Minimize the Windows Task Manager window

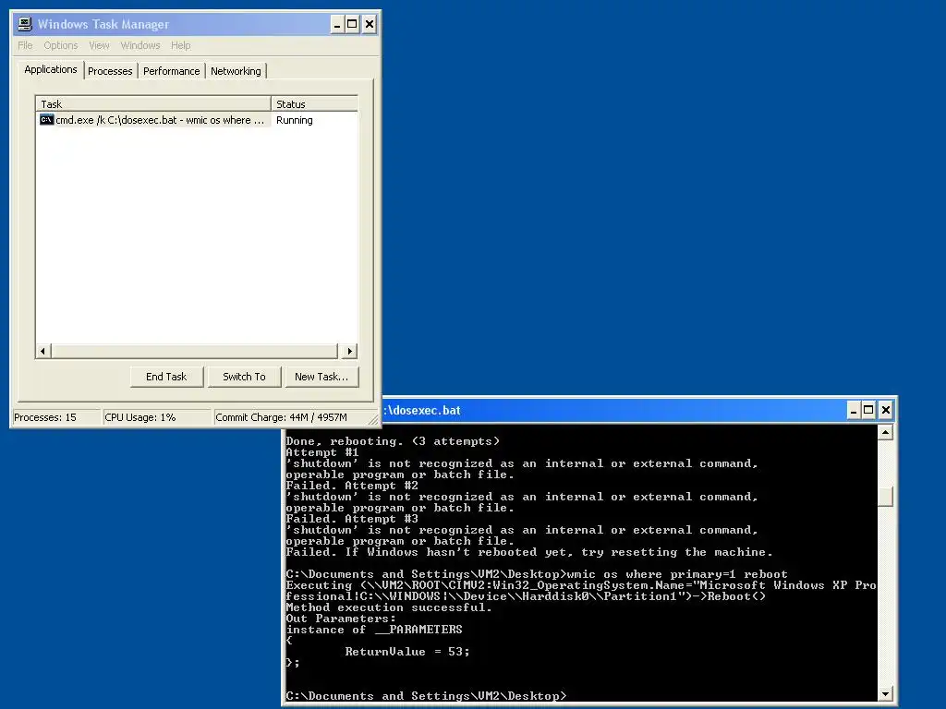point(337,24)
